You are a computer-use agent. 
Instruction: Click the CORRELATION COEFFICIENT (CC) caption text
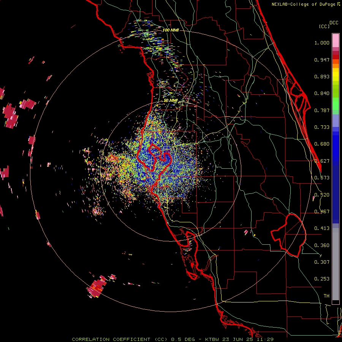coord(120,339)
